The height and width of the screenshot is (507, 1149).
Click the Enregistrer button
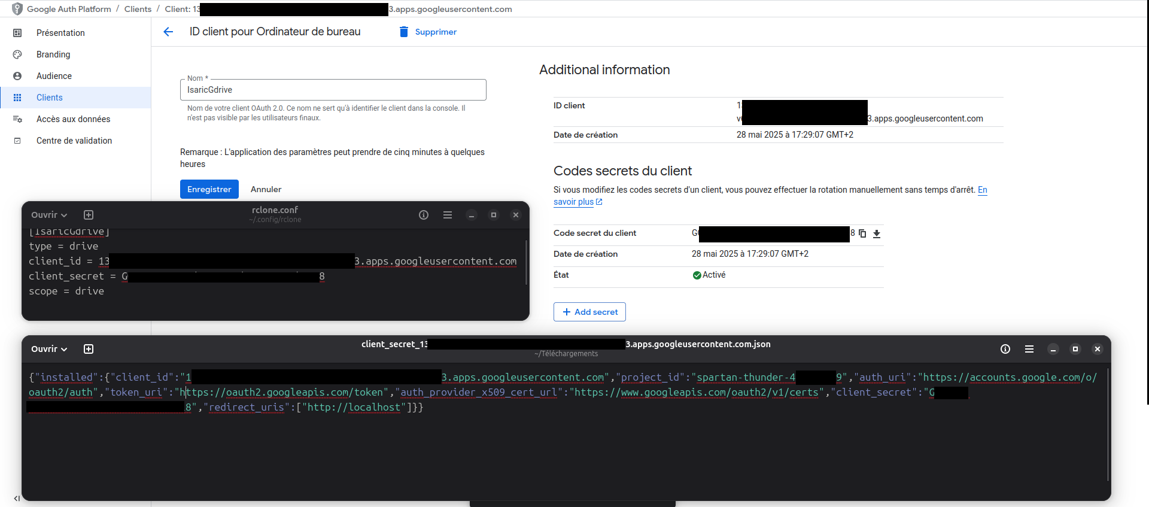click(x=209, y=189)
